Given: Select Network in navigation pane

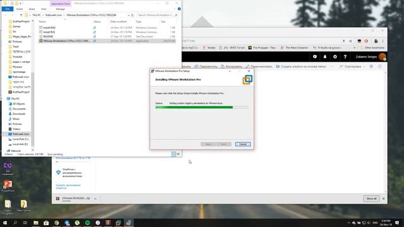Looking at the screenshot, I should [x=15, y=151].
